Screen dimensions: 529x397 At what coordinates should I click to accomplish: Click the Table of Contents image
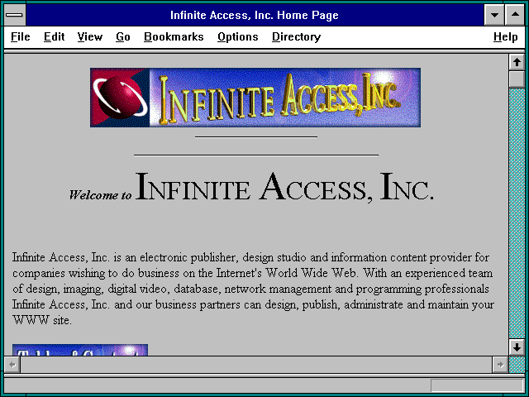[80, 350]
